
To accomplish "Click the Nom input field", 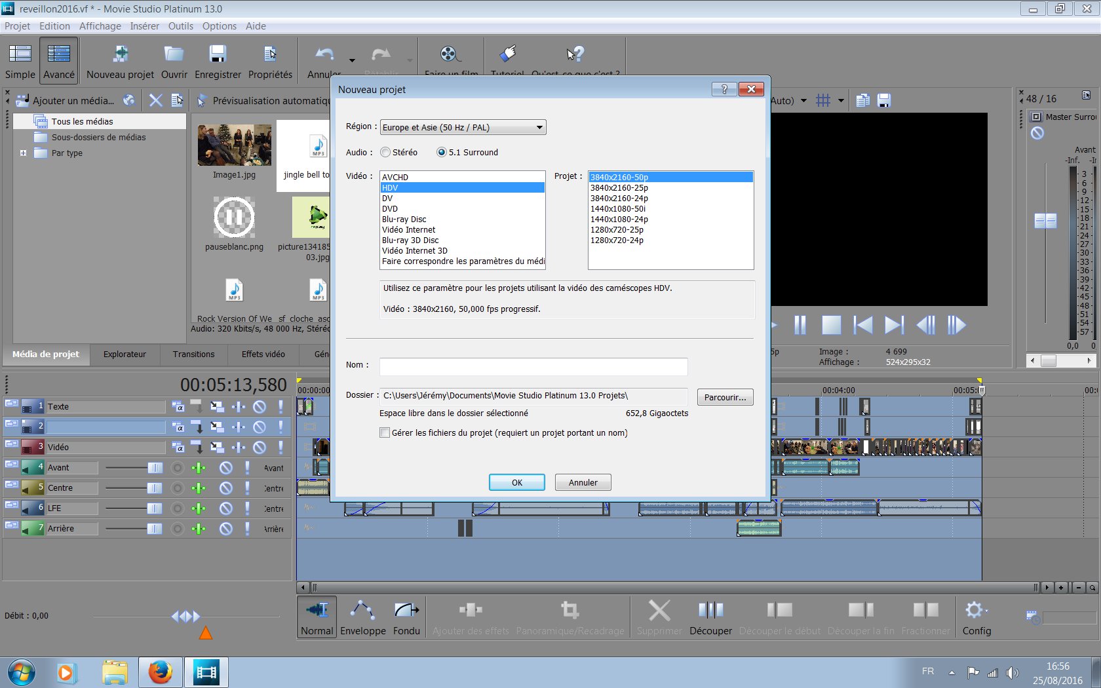I will [x=533, y=366].
